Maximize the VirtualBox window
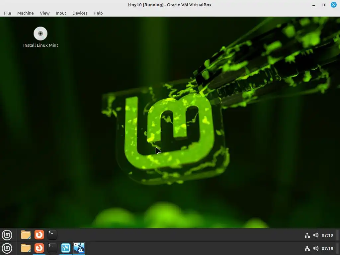 click(x=323, y=5)
